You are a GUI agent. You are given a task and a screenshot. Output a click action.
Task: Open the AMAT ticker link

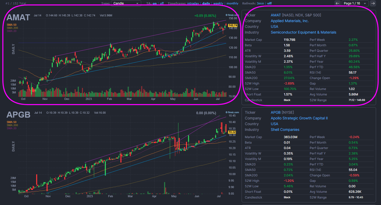point(276,15)
